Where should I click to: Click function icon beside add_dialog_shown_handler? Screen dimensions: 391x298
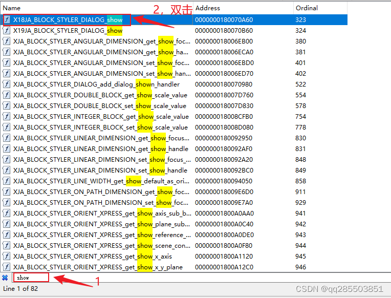pyautogui.click(x=7, y=84)
